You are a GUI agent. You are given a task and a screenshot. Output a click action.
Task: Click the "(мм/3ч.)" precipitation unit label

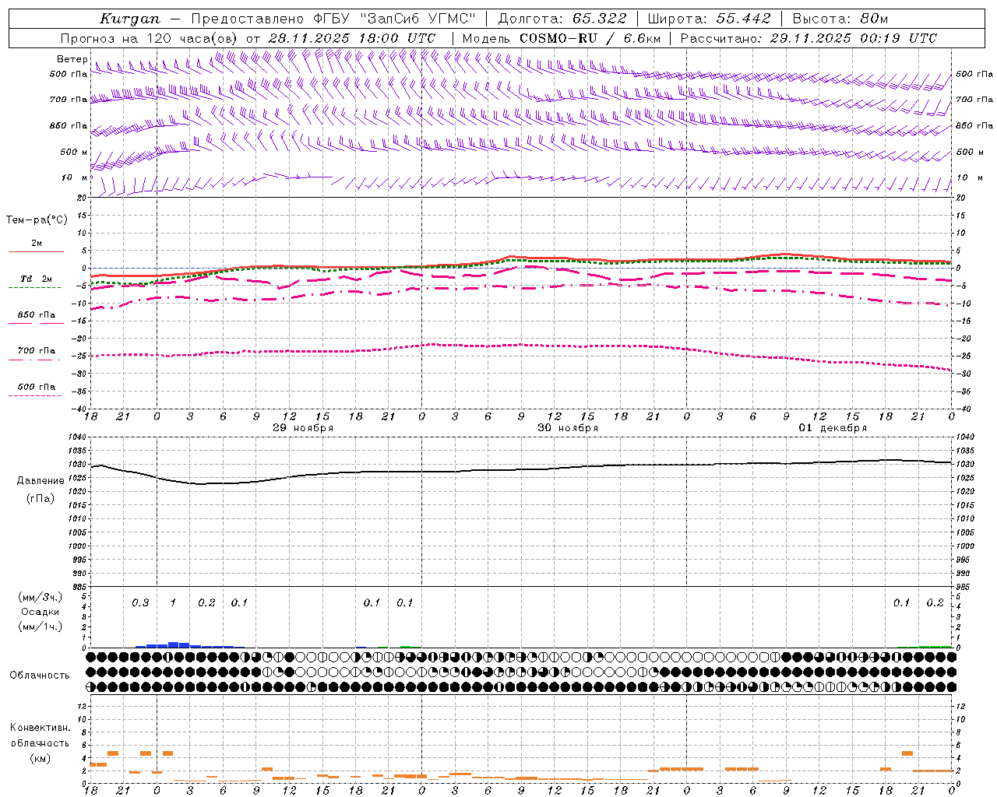(x=41, y=597)
